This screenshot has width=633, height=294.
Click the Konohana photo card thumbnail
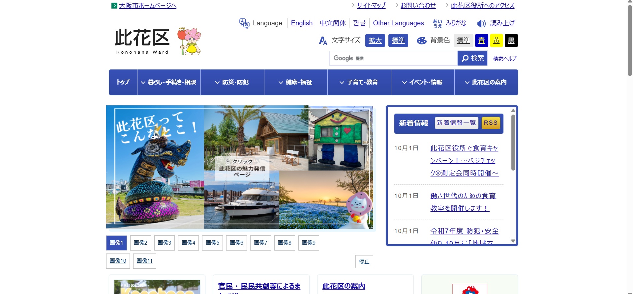click(x=157, y=287)
